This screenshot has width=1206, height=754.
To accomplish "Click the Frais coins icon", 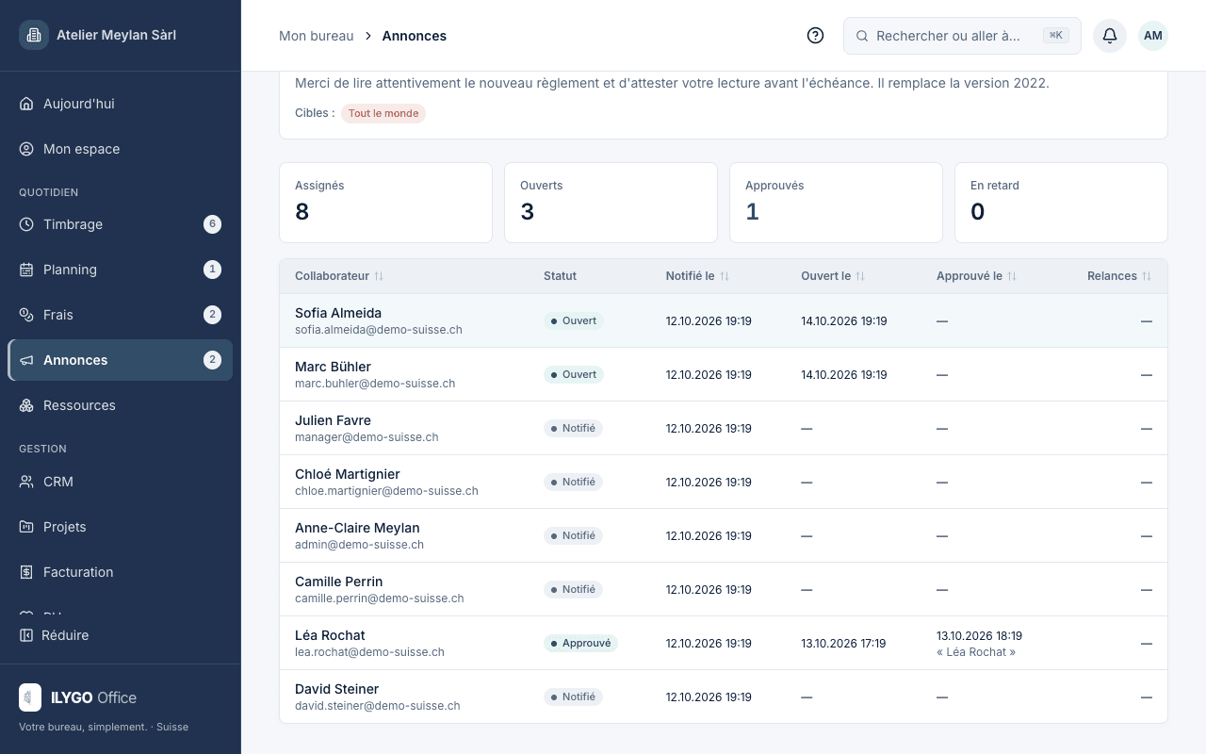I will (x=26, y=315).
